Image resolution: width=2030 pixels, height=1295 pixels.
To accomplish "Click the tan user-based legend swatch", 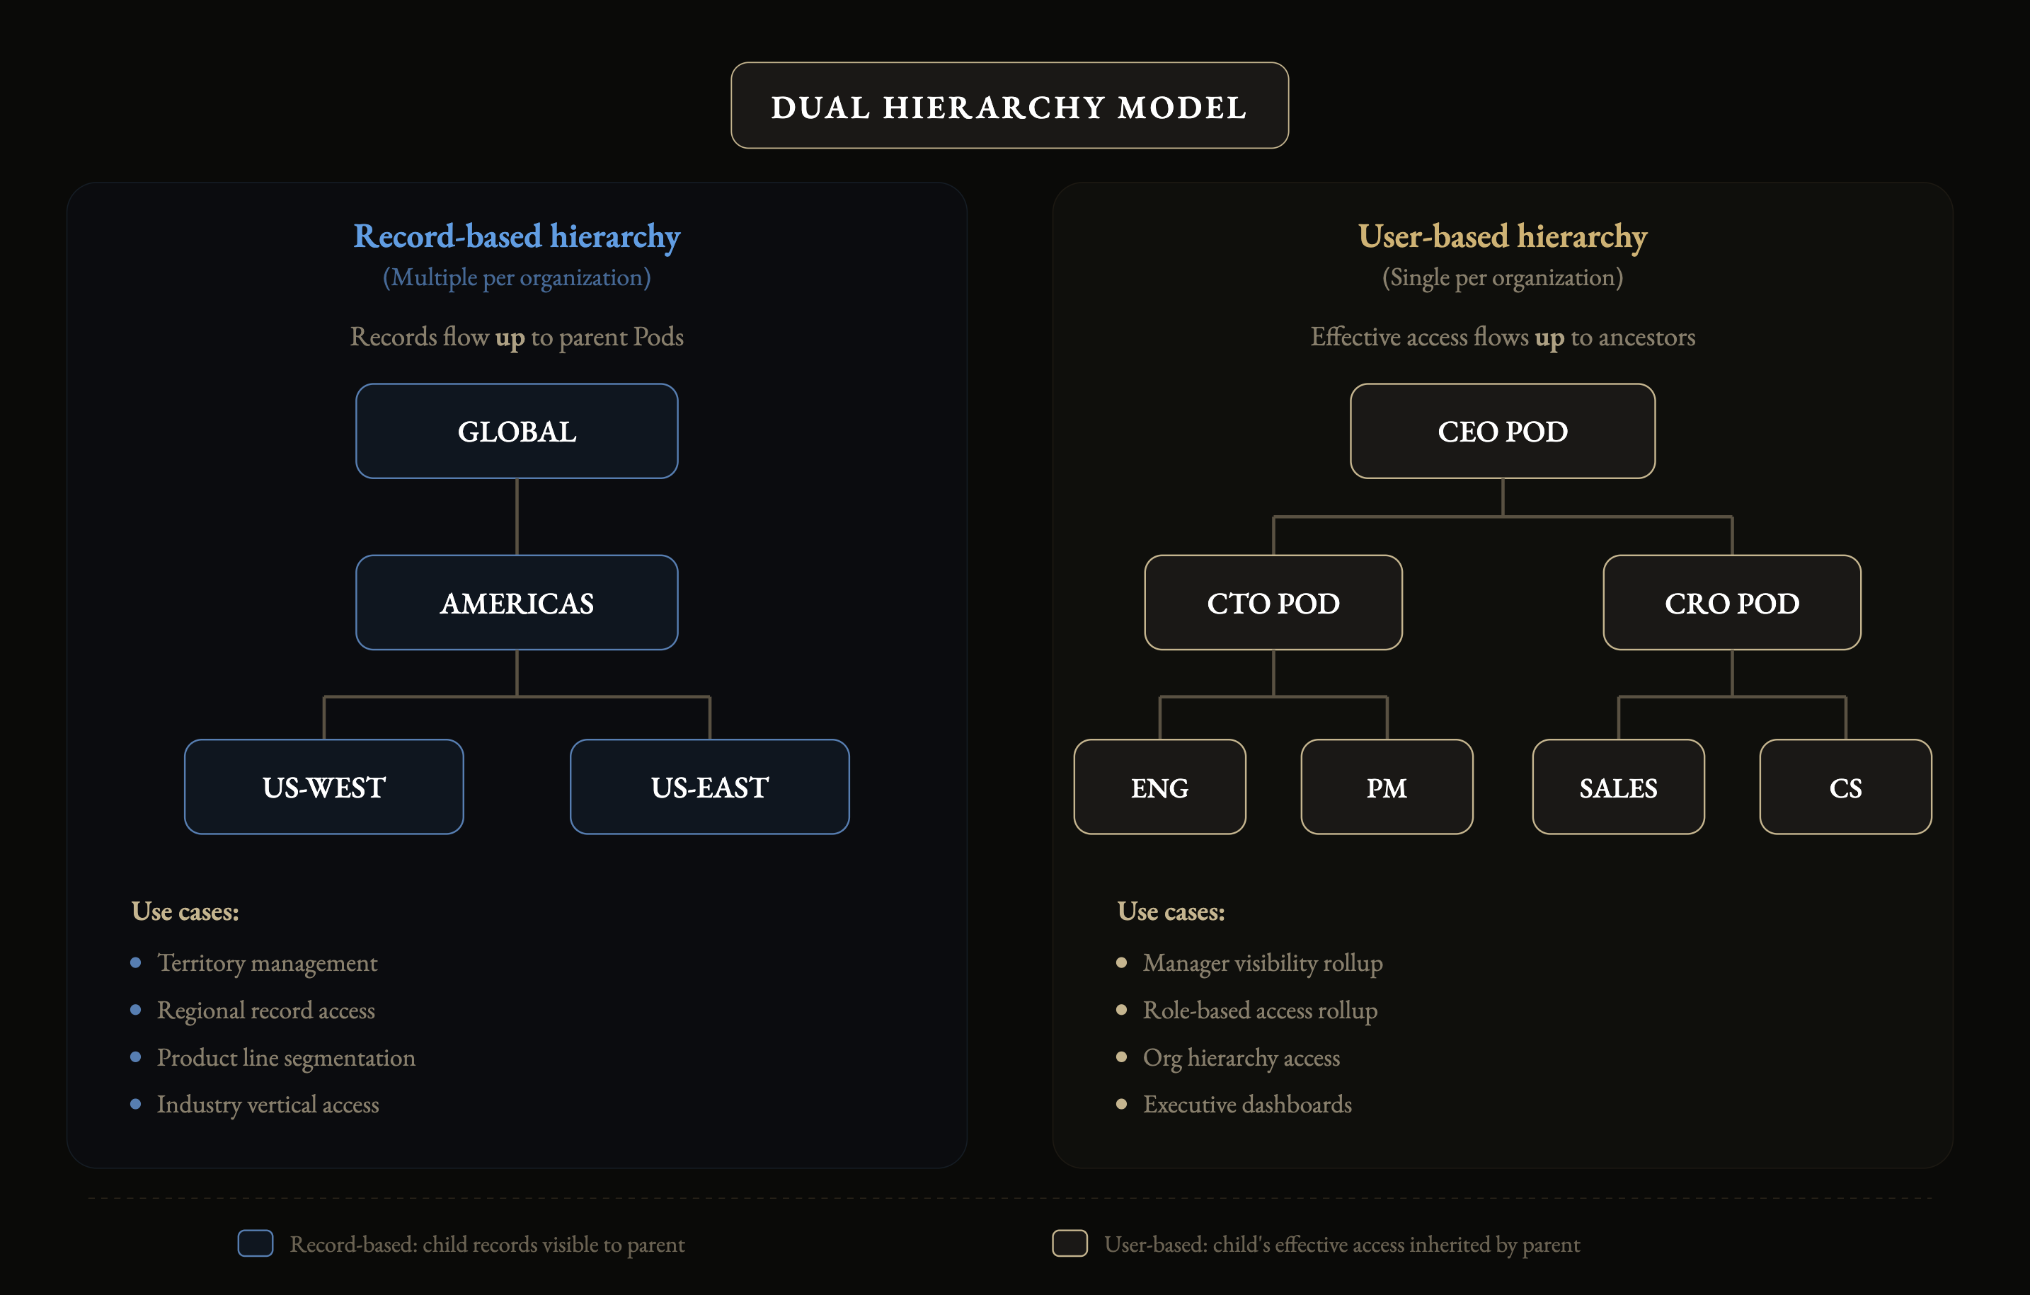I will (x=1069, y=1243).
